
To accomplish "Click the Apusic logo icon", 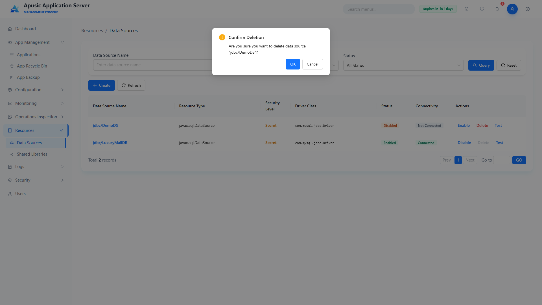I will pos(14,9).
